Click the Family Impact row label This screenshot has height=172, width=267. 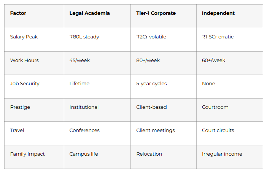(27, 154)
